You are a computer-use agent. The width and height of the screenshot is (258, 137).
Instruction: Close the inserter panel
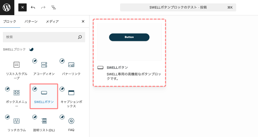(x=83, y=21)
